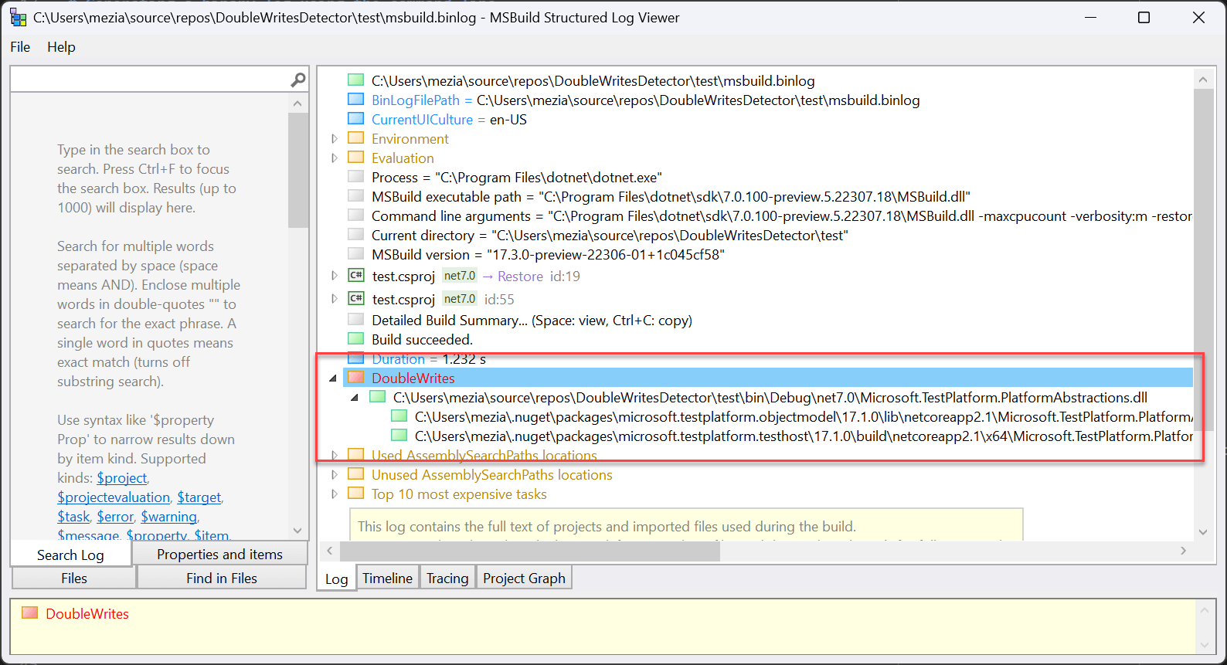
Task: Click the red DoubleWrites node icon
Action: (355, 378)
